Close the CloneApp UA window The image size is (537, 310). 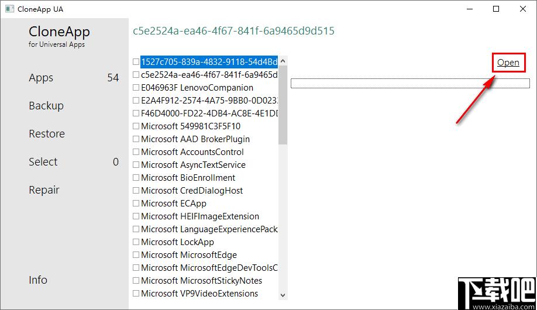point(522,9)
